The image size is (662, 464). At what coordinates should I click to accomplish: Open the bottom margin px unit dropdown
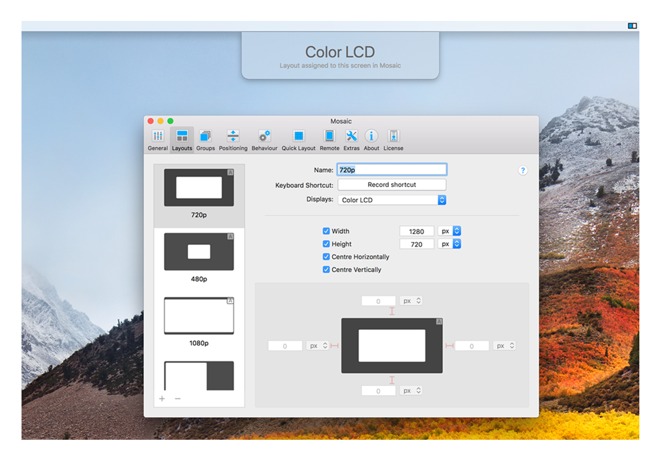click(x=412, y=390)
